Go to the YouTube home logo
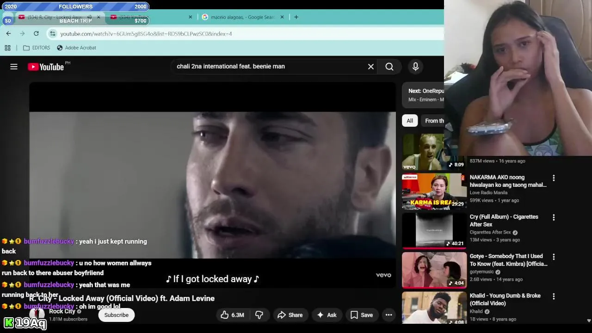Screen dimensions: 592x333 click(46, 67)
